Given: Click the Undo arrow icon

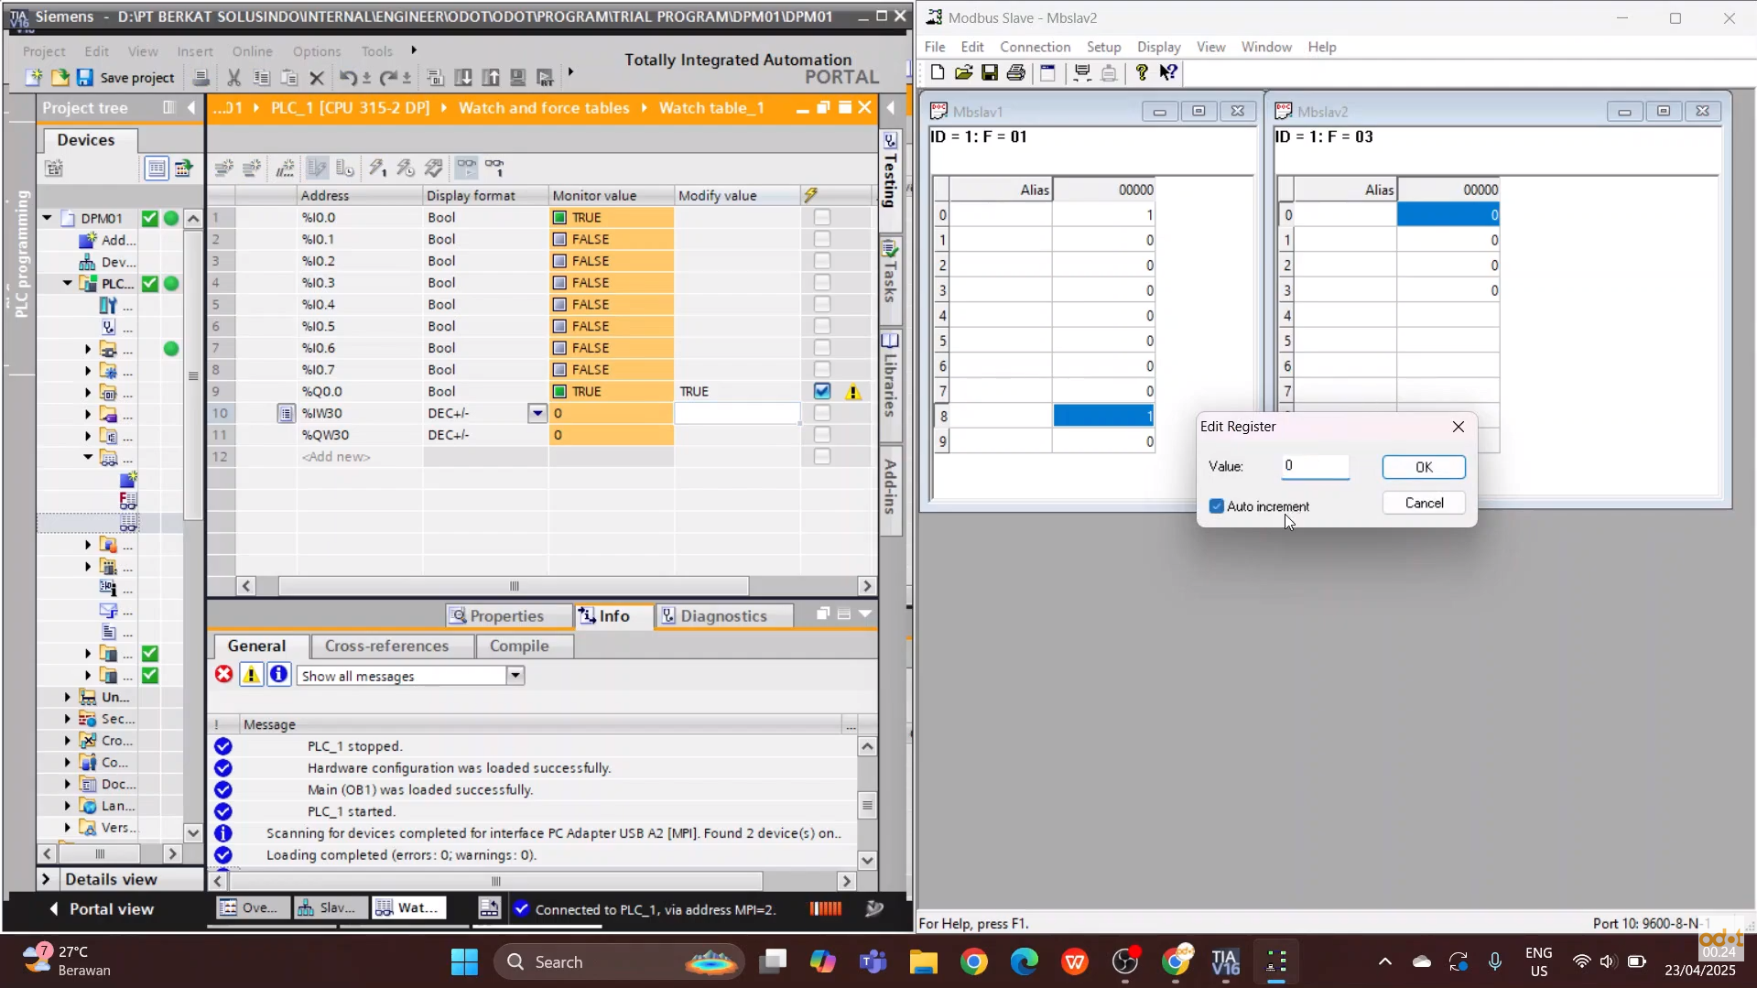Looking at the screenshot, I should [347, 78].
